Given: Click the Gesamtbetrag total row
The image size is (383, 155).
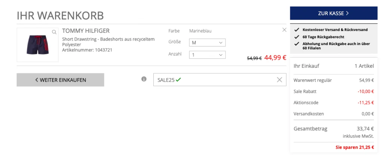Looking at the screenshot, I should point(334,129).
